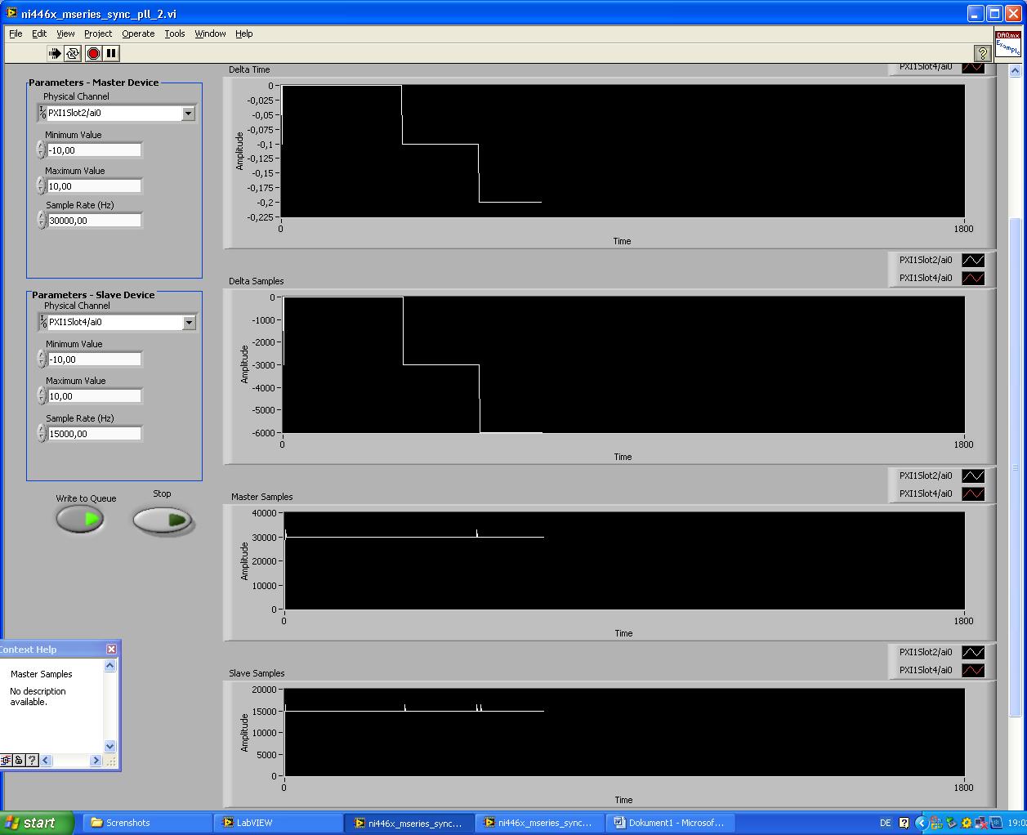This screenshot has height=835, width=1027.
Task: Click the Stop button
Action: coord(163,520)
